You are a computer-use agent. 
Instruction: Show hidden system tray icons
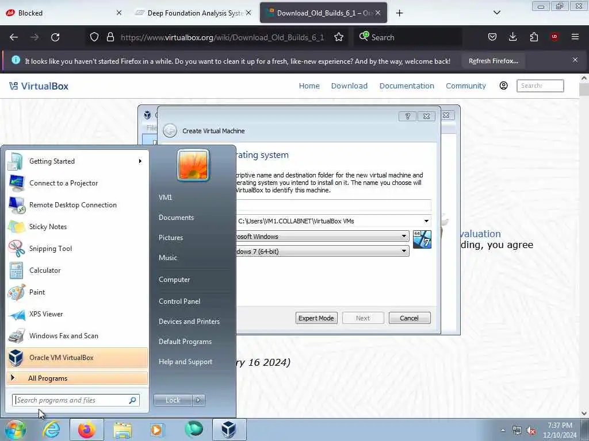(x=503, y=431)
